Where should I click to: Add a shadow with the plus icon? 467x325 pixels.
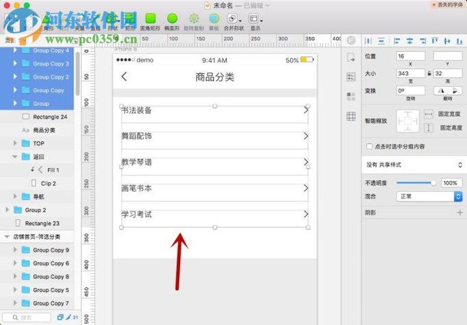pyautogui.click(x=460, y=212)
